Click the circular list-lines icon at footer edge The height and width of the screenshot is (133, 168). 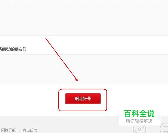[x=164, y=129]
